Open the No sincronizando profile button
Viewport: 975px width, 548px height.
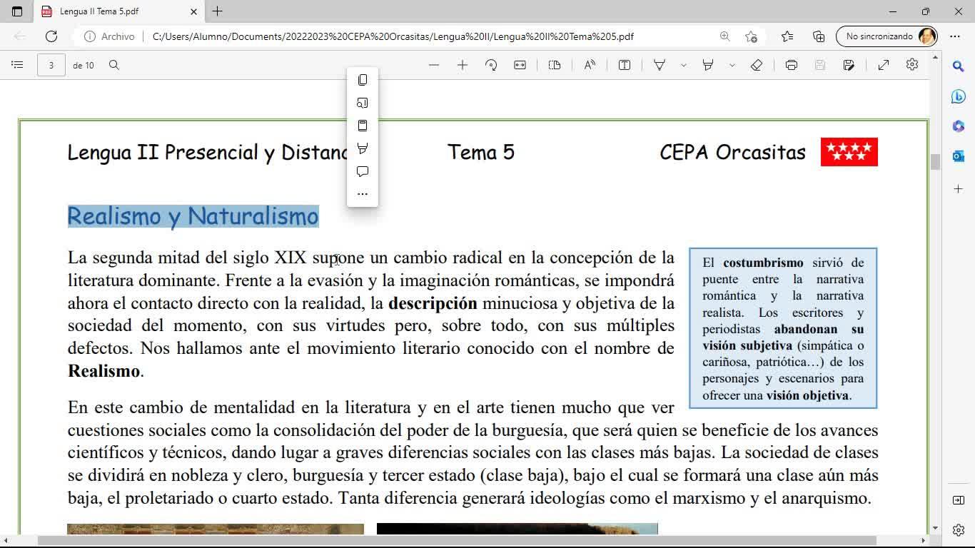886,36
